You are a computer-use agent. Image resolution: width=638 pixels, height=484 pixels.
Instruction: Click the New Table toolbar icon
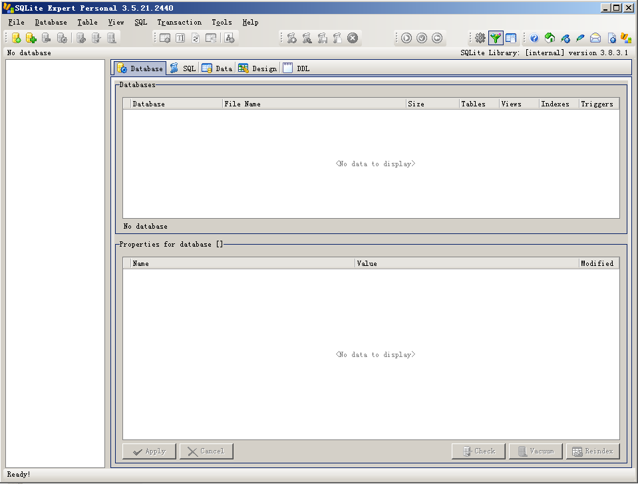tap(165, 38)
